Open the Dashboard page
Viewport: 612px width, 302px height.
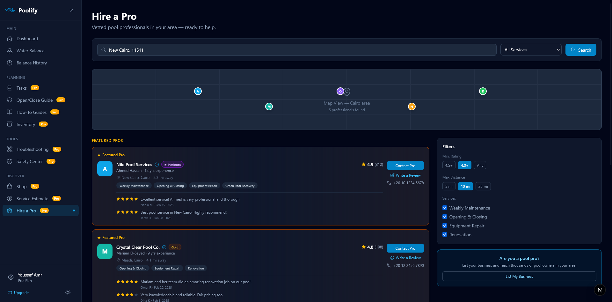[x=41, y=39]
